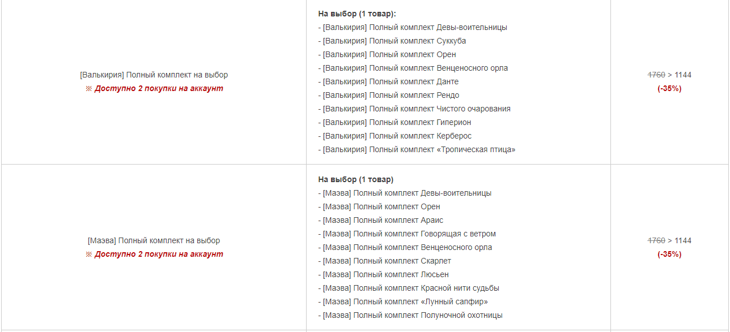730x332 pixels.
Task: Select [Валькирия] «Тропическая птица» set line
Action: [x=417, y=149]
